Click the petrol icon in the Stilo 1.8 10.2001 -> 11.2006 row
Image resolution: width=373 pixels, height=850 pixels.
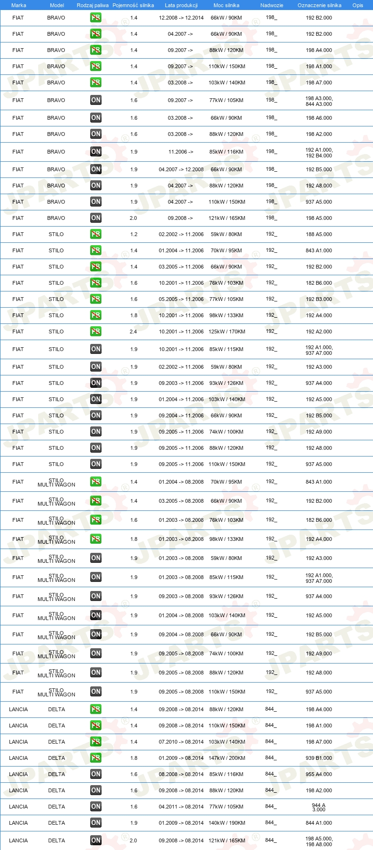coord(96,315)
